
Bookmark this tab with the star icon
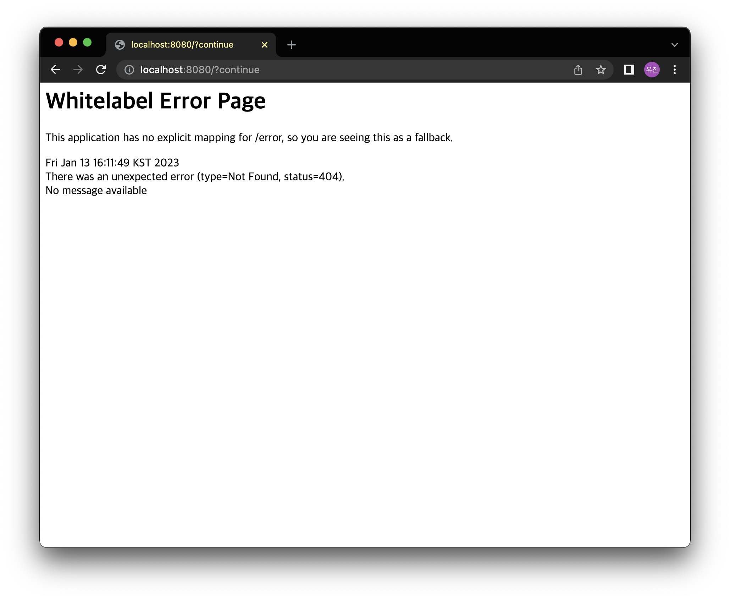[x=601, y=70]
